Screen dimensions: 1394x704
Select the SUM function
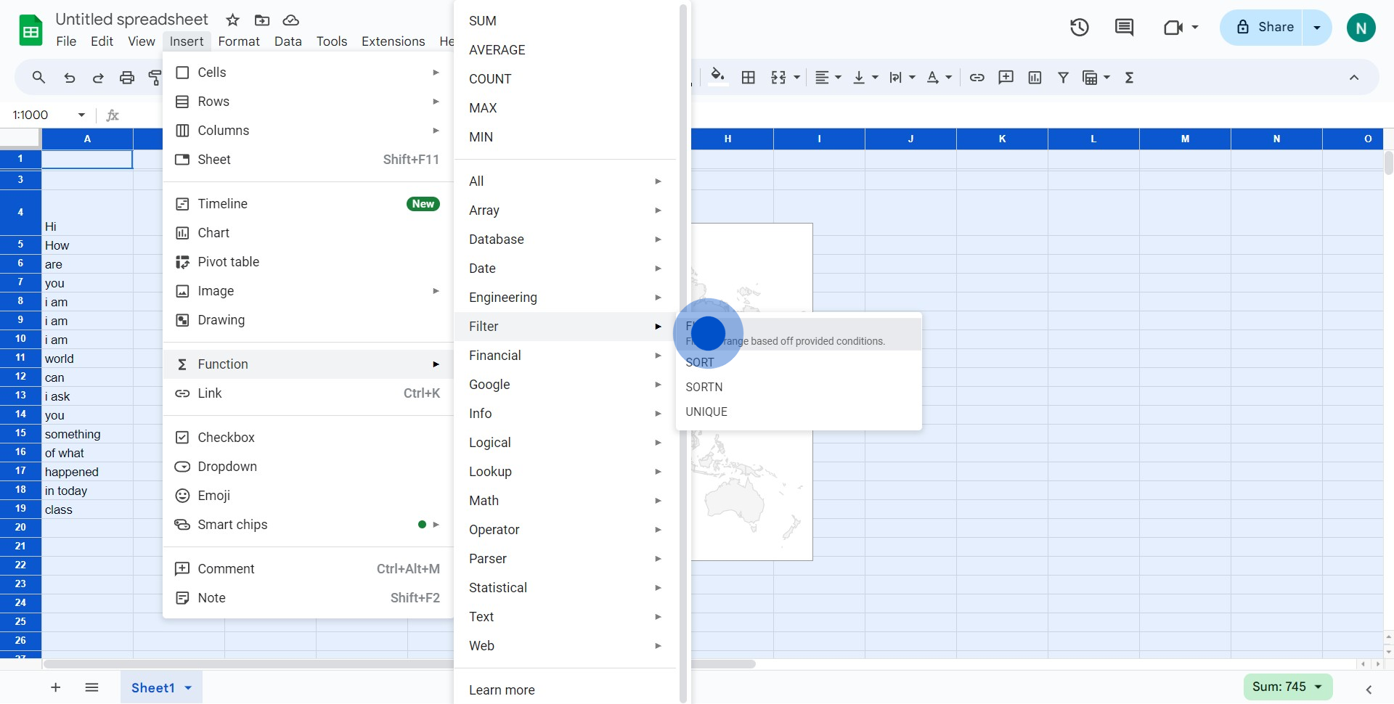[565, 21]
